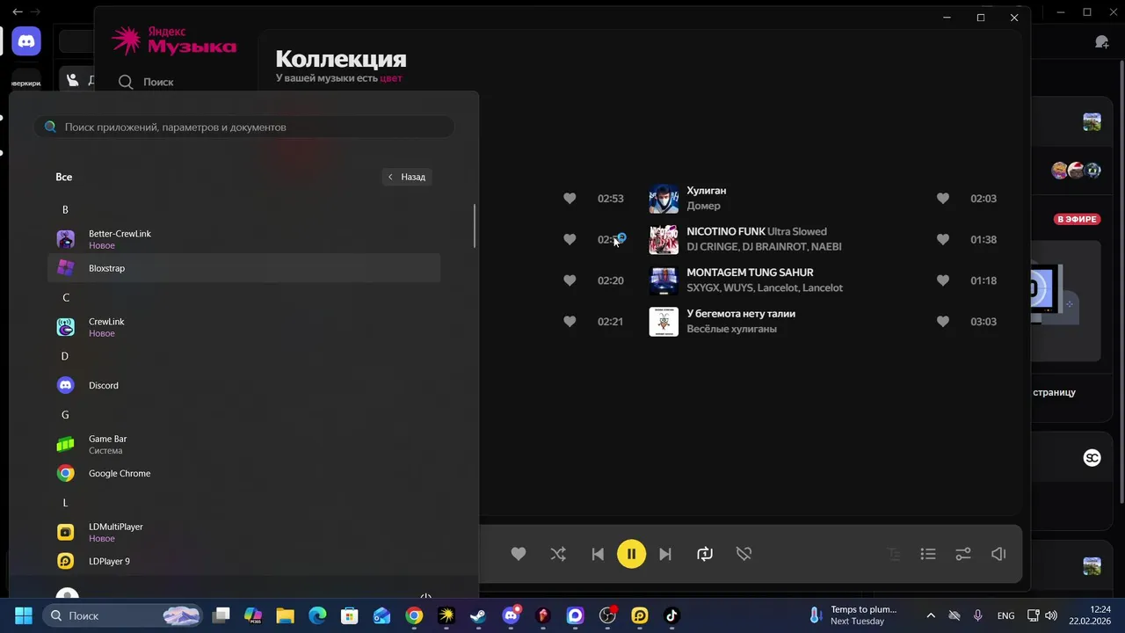Focus the Start menu search field

tap(244, 127)
